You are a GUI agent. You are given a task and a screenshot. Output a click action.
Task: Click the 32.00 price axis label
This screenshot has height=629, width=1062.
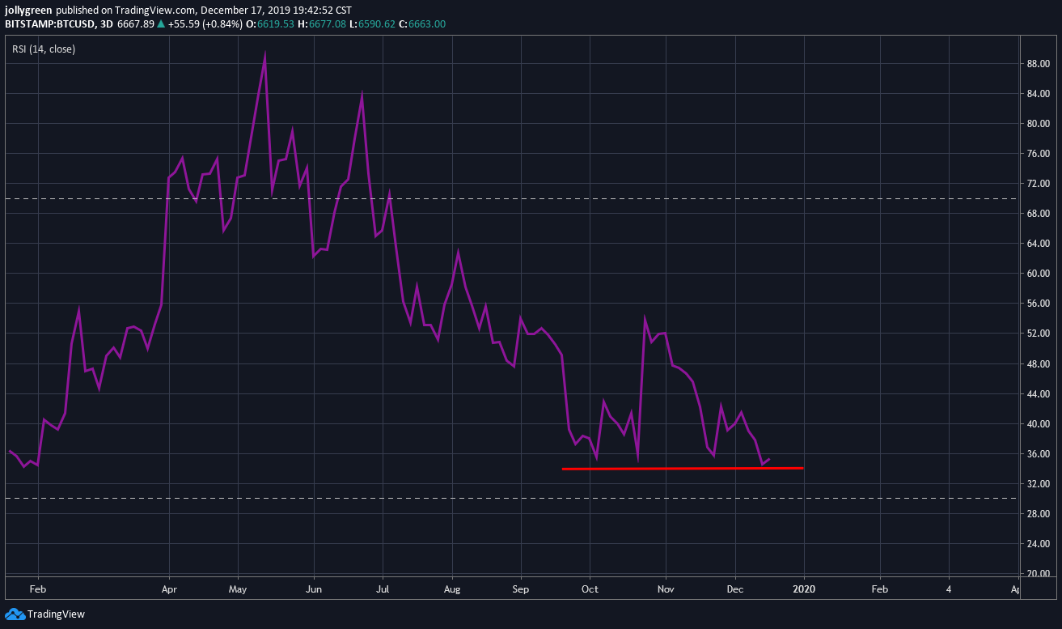1040,484
